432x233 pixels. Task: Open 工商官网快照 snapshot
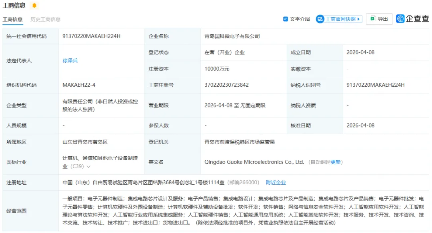[339, 19]
